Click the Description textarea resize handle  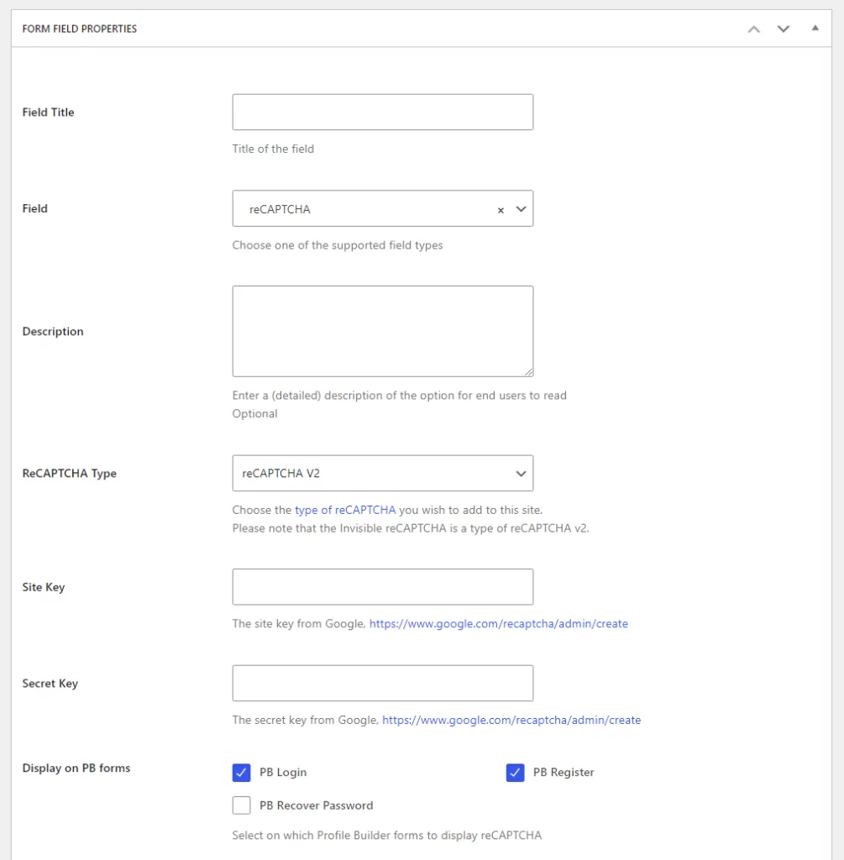pyautogui.click(x=529, y=372)
